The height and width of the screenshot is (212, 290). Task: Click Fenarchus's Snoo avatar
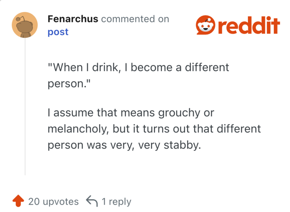tap(25, 25)
